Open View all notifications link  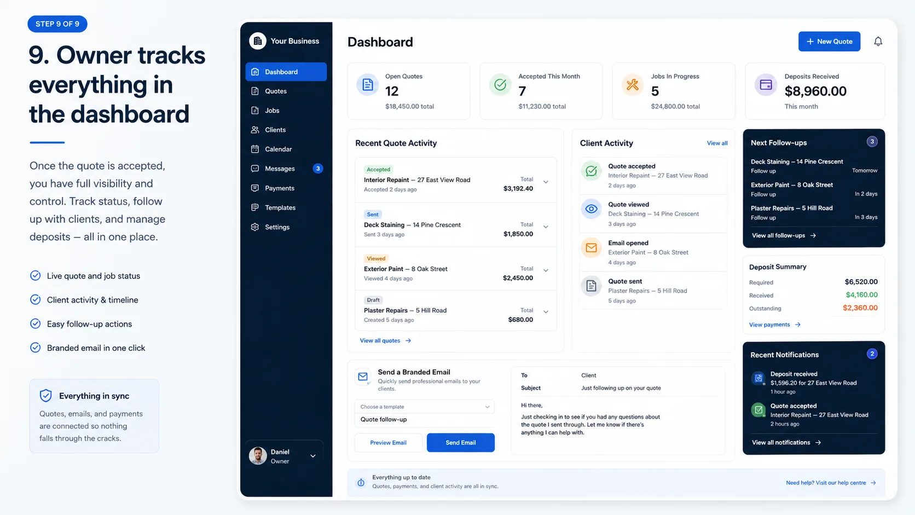pos(786,442)
